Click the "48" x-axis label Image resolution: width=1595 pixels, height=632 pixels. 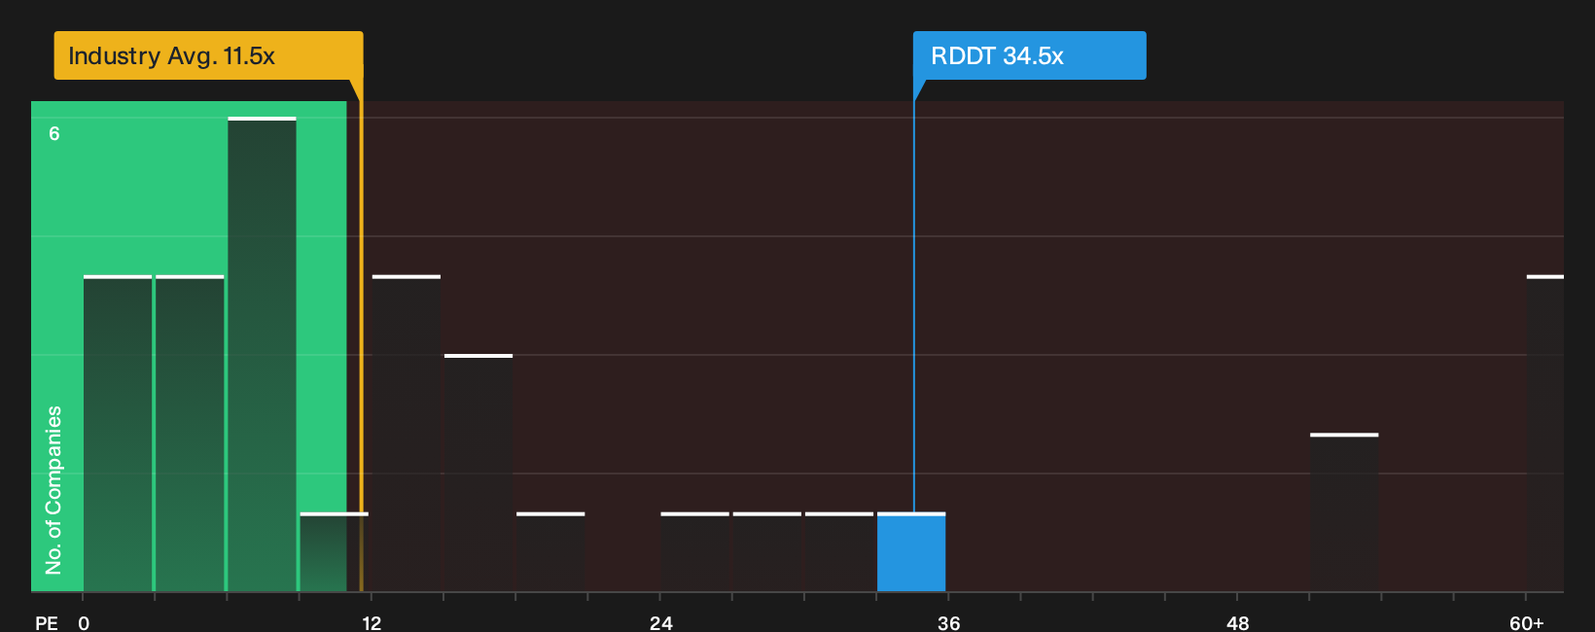click(x=1238, y=622)
